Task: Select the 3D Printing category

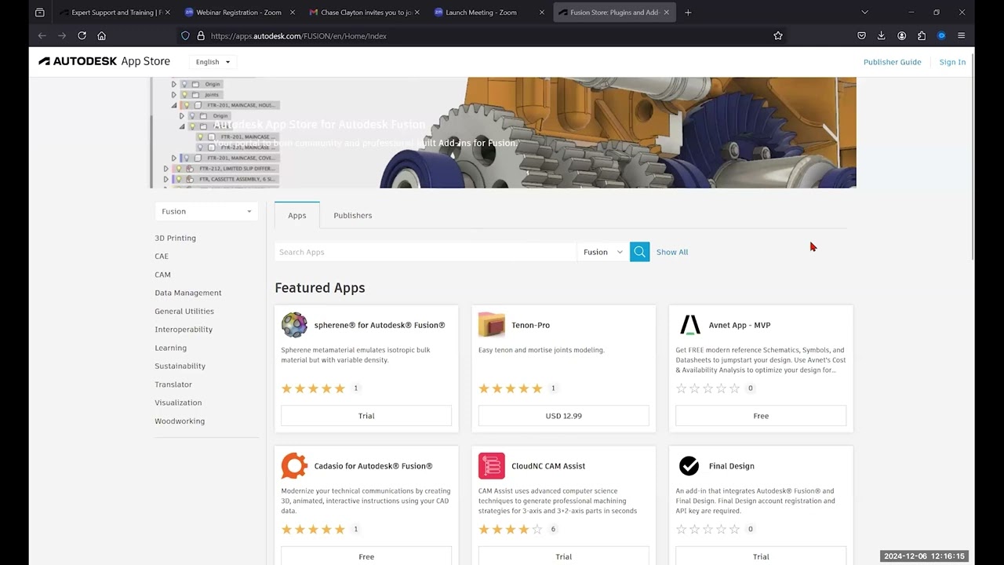Action: 175,238
